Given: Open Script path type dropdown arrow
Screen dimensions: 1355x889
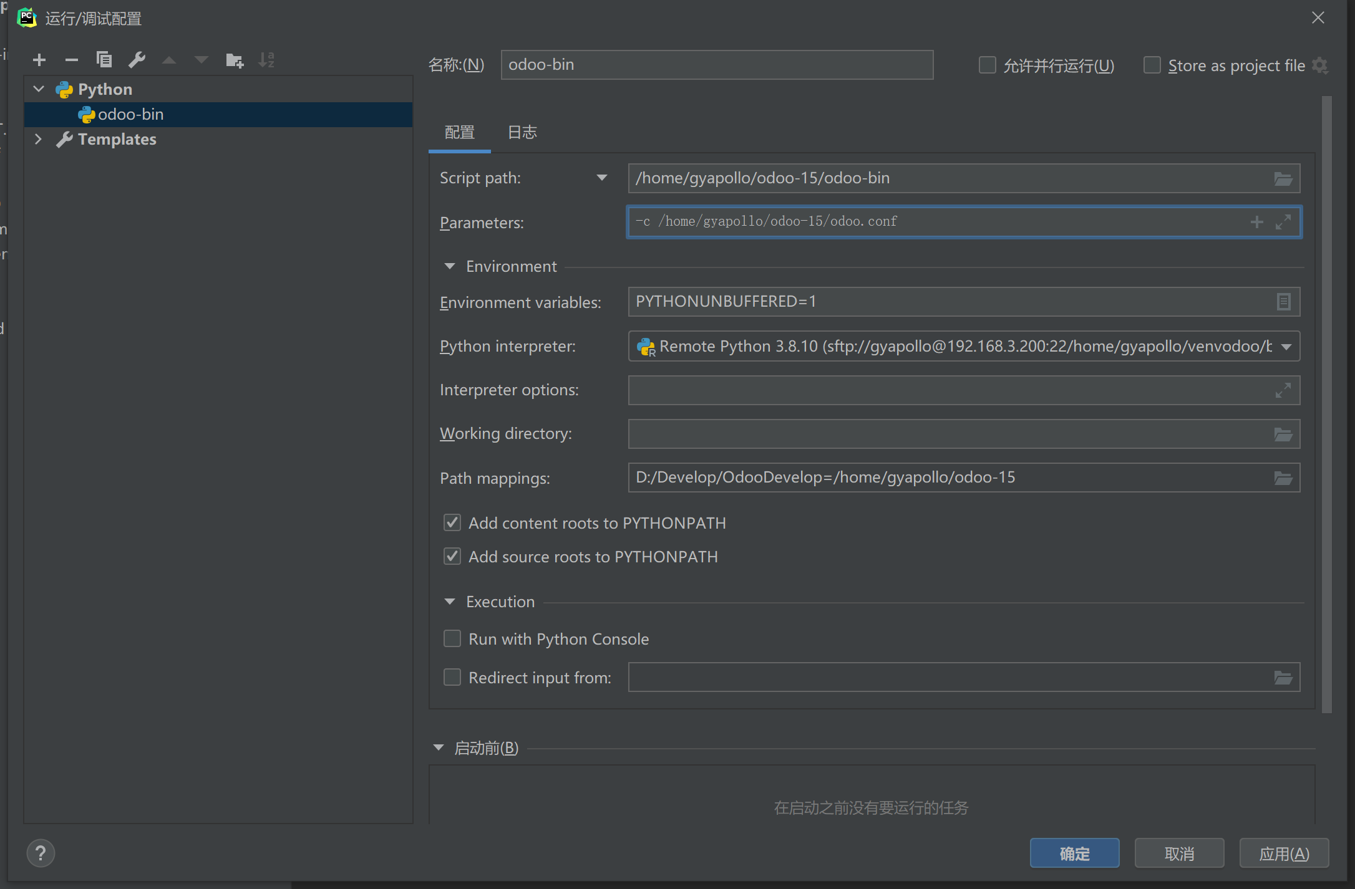Looking at the screenshot, I should coord(602,178).
